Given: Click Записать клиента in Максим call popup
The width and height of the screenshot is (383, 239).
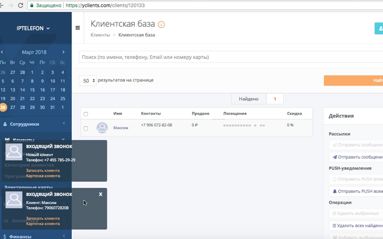Looking at the screenshot, I should coord(43,218).
